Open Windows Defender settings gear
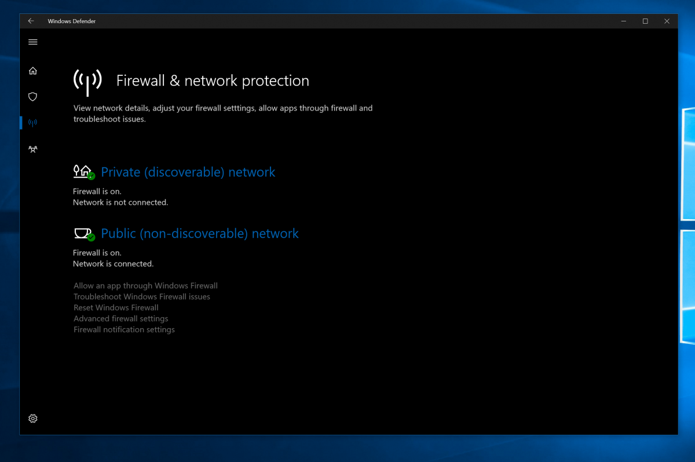Image resolution: width=695 pixels, height=462 pixels. tap(33, 418)
